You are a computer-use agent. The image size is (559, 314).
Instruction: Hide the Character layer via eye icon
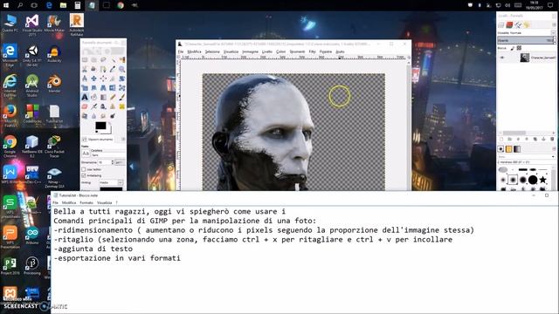502,58
